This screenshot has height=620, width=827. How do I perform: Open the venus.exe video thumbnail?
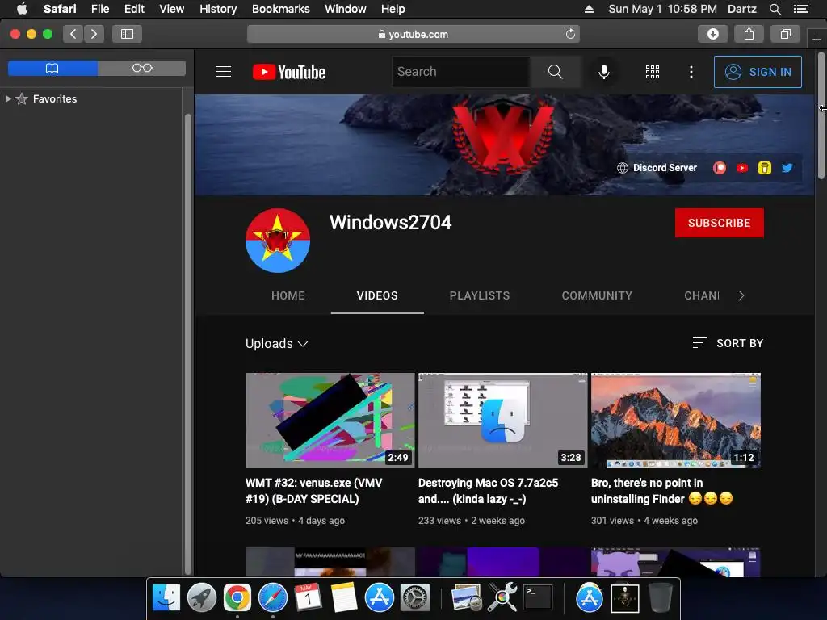330,420
